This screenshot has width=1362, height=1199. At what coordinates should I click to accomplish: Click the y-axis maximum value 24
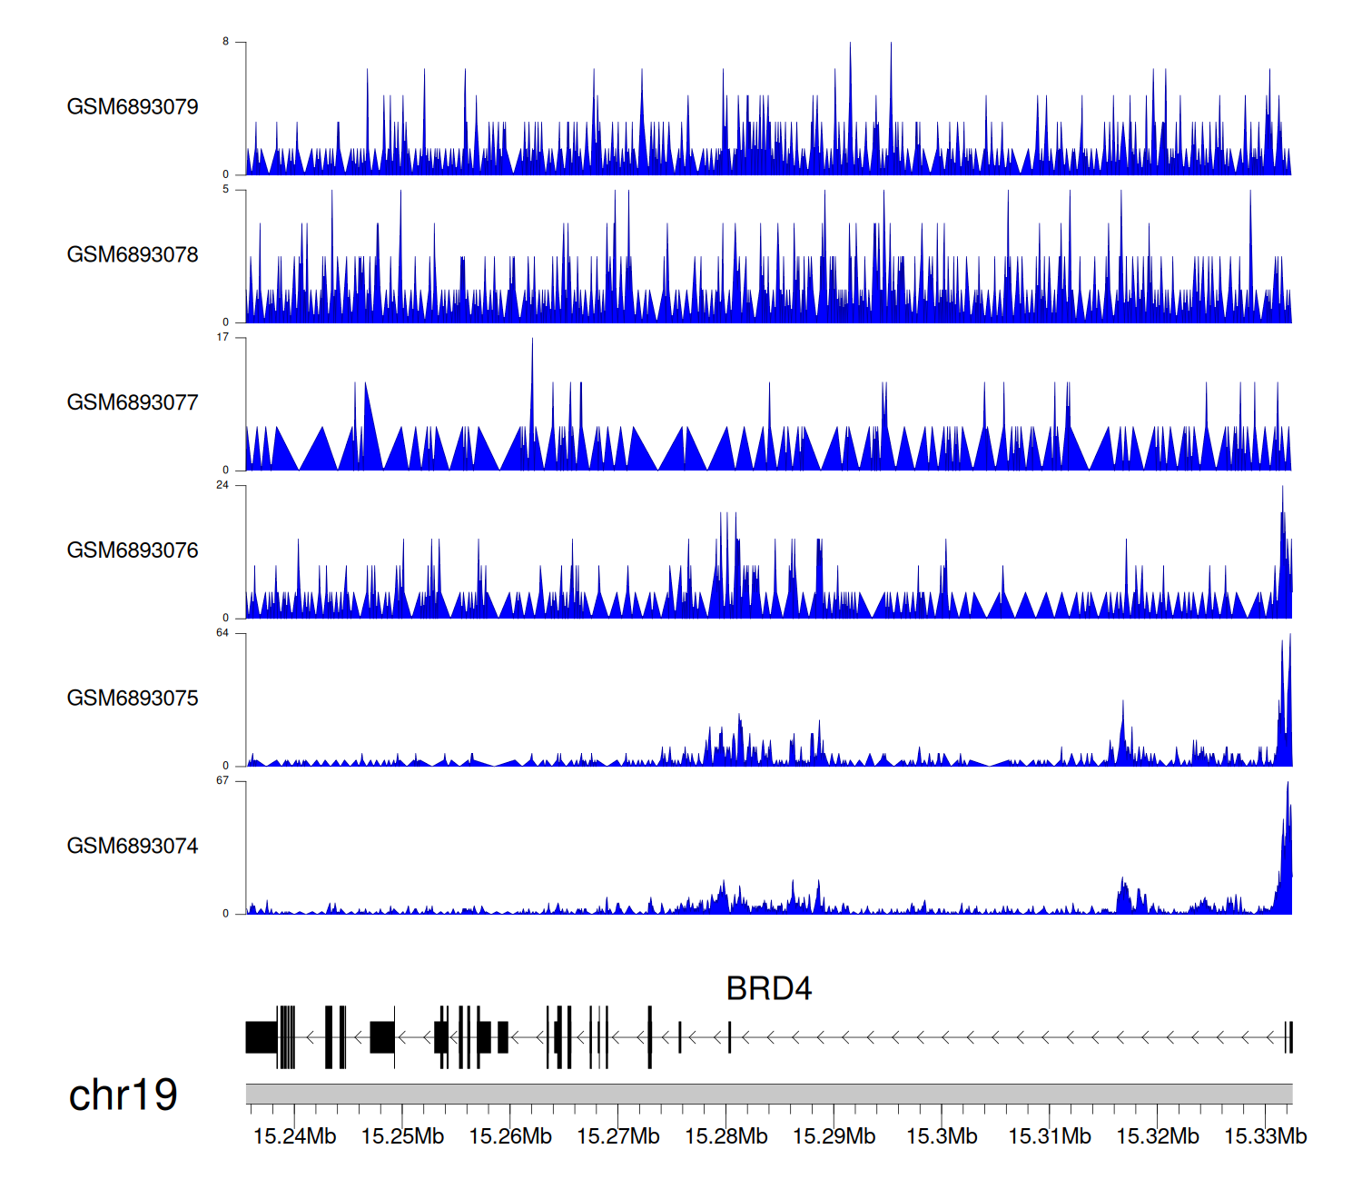pos(222,485)
